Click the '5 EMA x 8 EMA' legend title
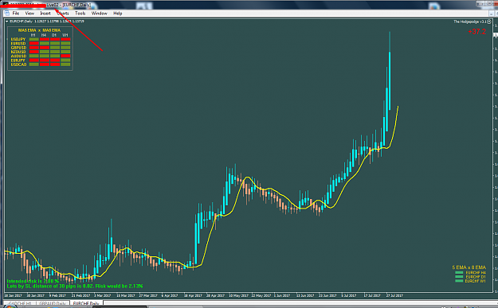The width and height of the screenshot is (498, 308). pos(469,267)
